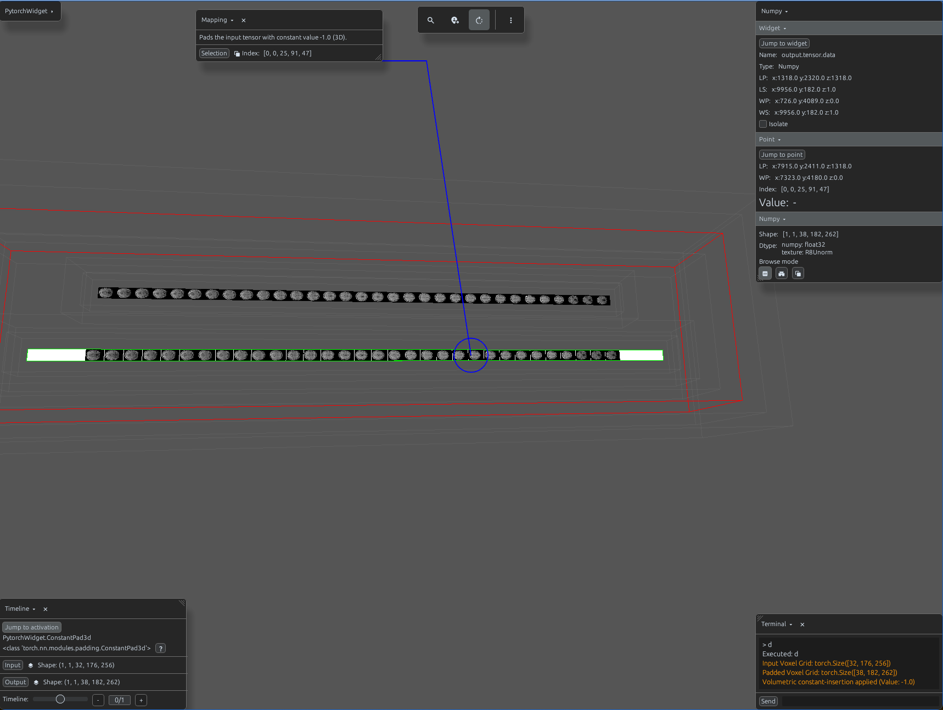Screen dimensions: 943x710
Task: Click the 'Pads the input tensor' description text
Action: pyautogui.click(x=273, y=37)
